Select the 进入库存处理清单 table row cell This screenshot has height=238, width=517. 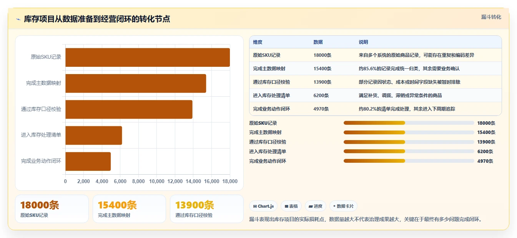(271, 96)
